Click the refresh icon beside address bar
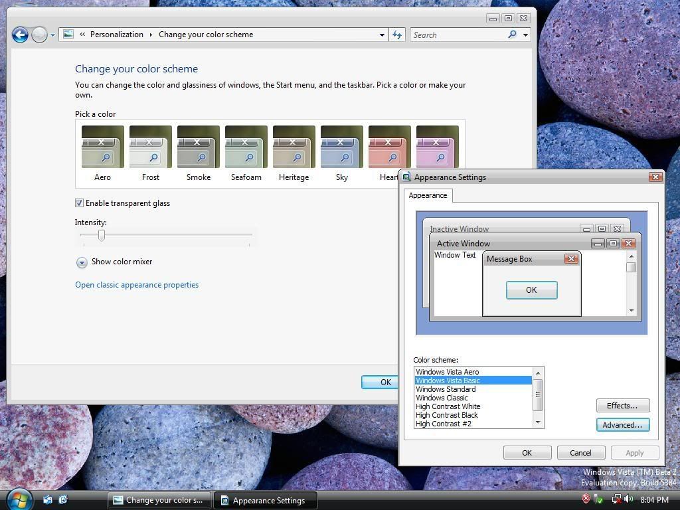Image resolution: width=680 pixels, height=510 pixels. click(397, 35)
